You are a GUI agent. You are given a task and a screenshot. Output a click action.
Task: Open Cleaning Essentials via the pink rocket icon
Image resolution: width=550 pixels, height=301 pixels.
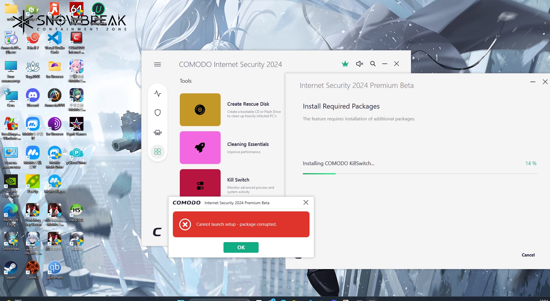200,147
